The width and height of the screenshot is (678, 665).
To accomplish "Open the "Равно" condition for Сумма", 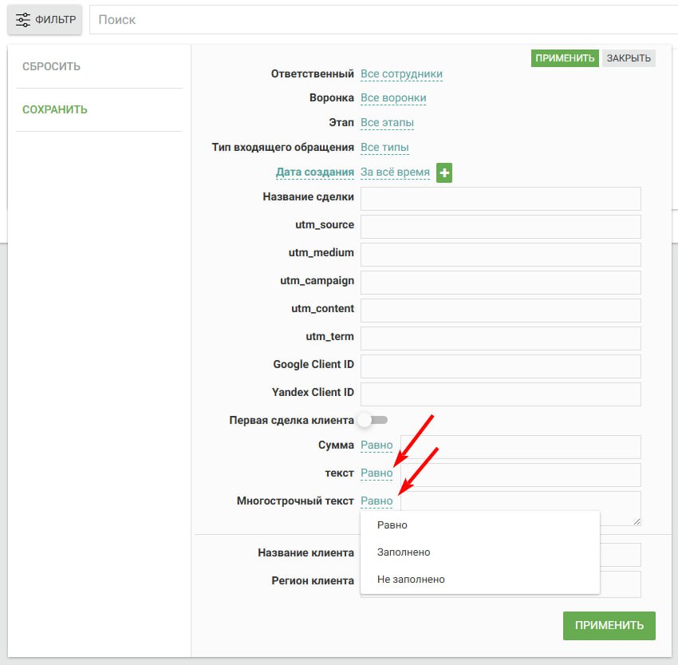I will 376,445.
